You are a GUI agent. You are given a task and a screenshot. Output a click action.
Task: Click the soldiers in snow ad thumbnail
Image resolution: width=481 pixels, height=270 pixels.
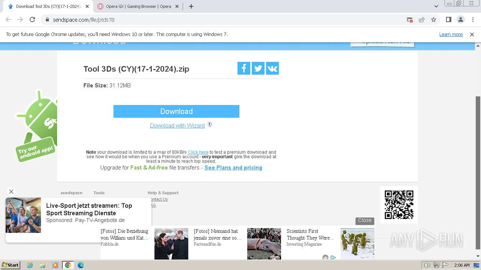(357, 244)
